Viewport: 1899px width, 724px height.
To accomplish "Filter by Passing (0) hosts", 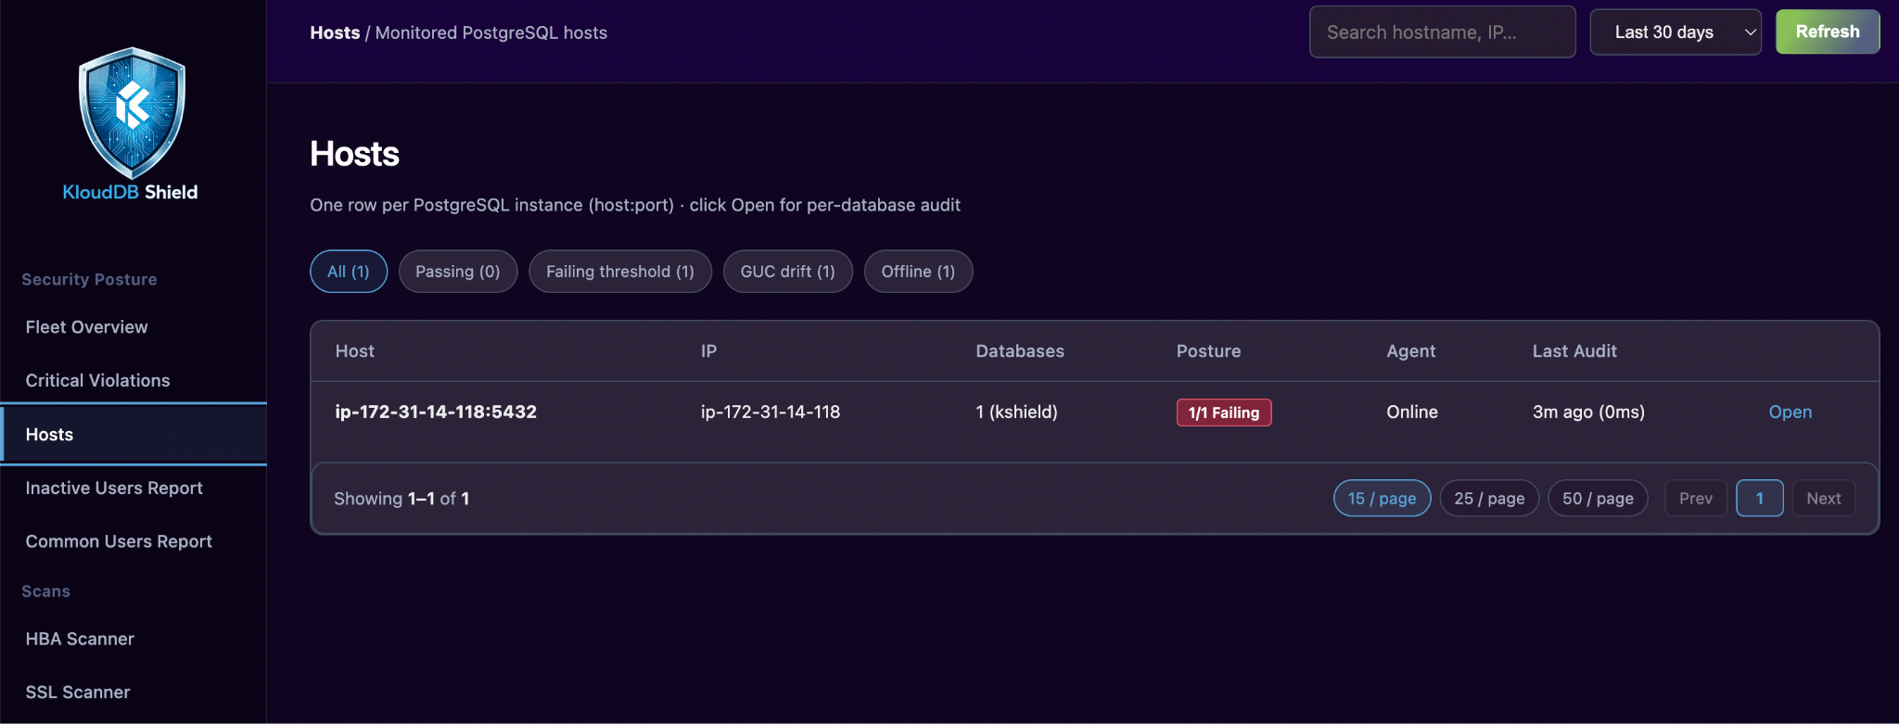I will [458, 272].
